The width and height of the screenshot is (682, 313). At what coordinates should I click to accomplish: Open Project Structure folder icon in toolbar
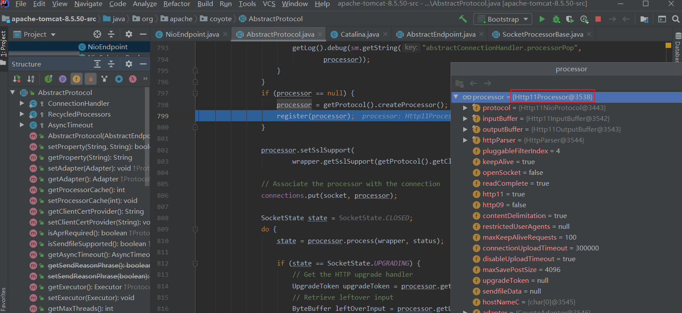pos(644,19)
